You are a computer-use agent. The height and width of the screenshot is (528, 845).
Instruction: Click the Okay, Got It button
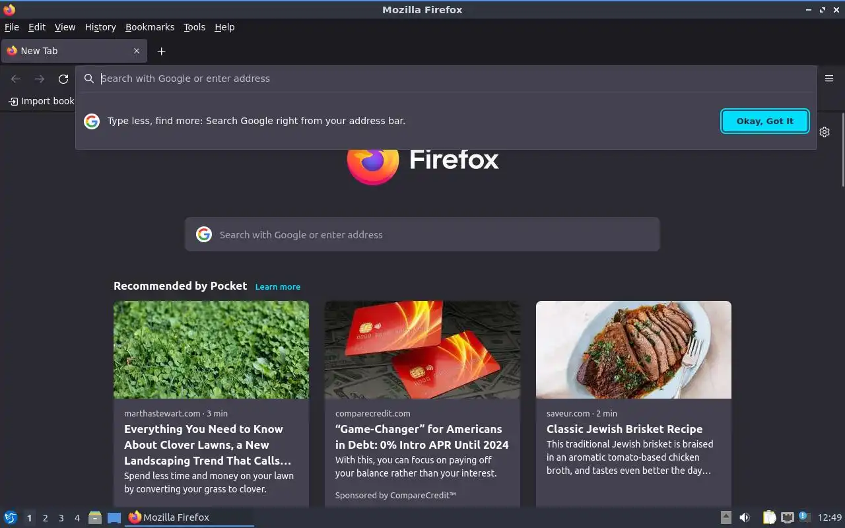pyautogui.click(x=765, y=121)
